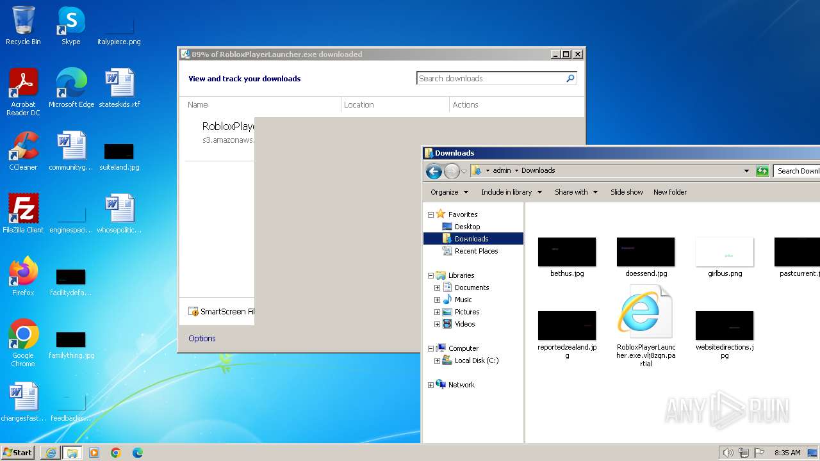Image resolution: width=820 pixels, height=461 pixels.
Task: Launch Microsoft Edge desktop shortcut
Action: pos(71,88)
